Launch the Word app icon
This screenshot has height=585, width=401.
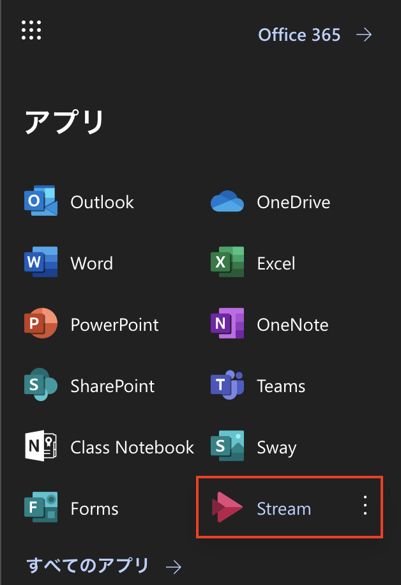(x=41, y=262)
